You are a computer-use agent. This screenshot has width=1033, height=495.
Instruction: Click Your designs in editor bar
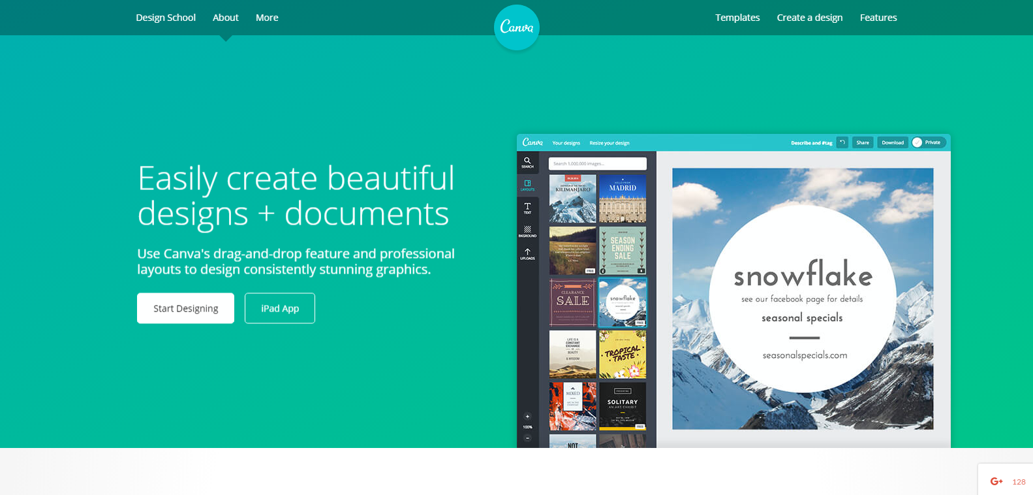[566, 143]
